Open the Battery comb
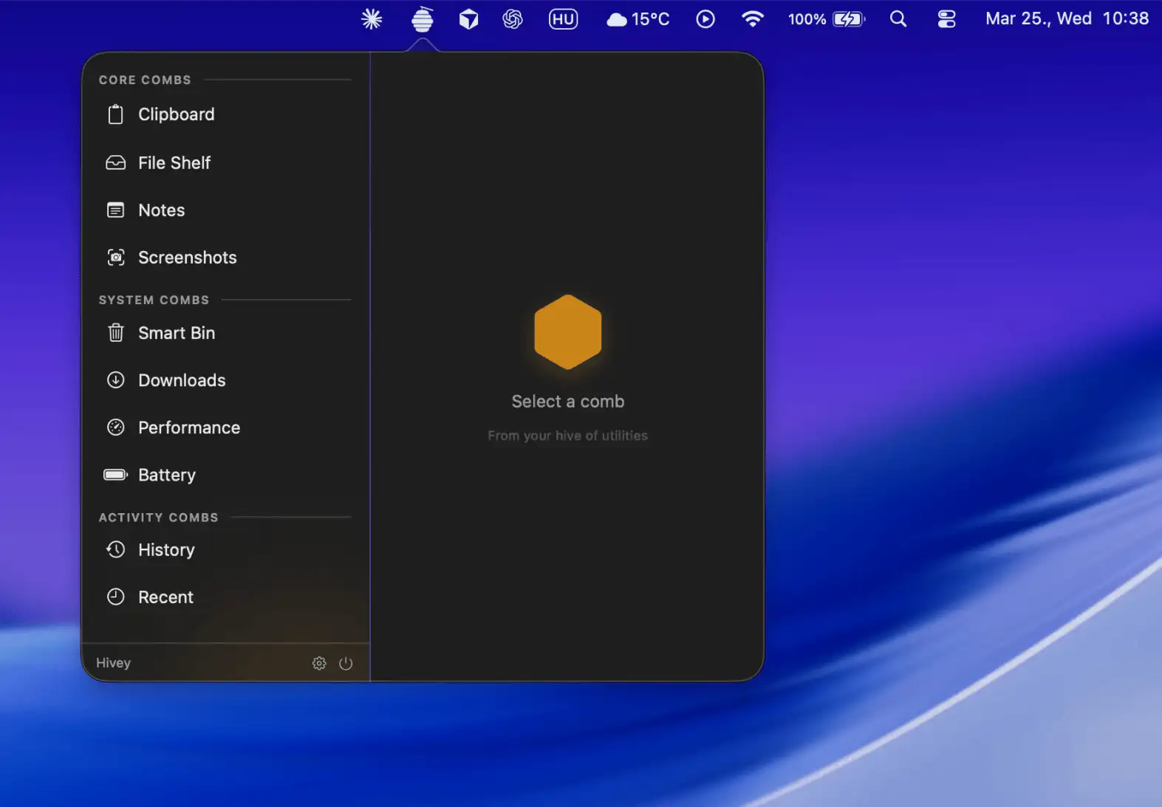The image size is (1162, 807). (167, 475)
